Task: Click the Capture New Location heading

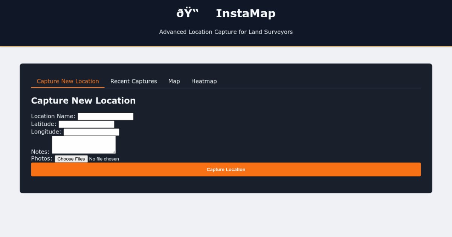Action: coord(83,100)
